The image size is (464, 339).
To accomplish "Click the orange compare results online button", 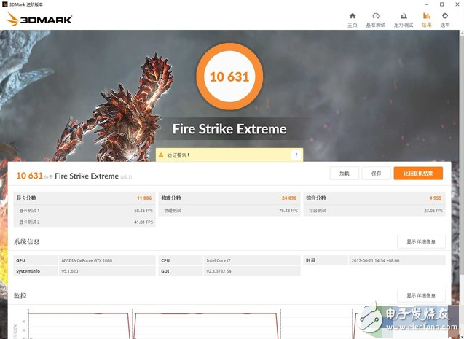I will point(418,174).
